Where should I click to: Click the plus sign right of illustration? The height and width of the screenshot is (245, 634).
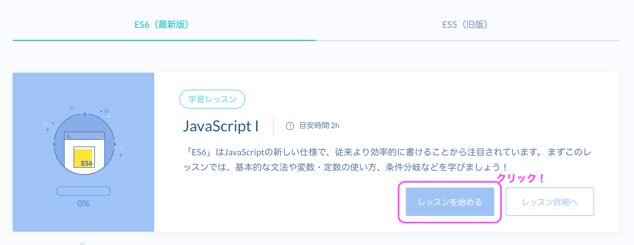[x=121, y=156]
